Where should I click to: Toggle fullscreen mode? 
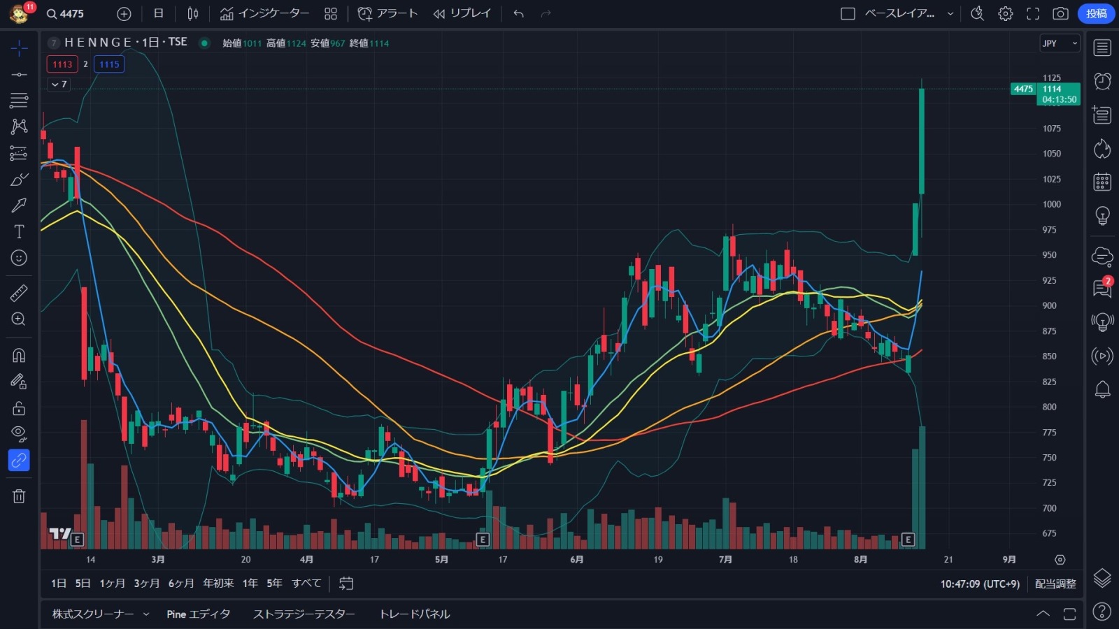(x=1033, y=13)
